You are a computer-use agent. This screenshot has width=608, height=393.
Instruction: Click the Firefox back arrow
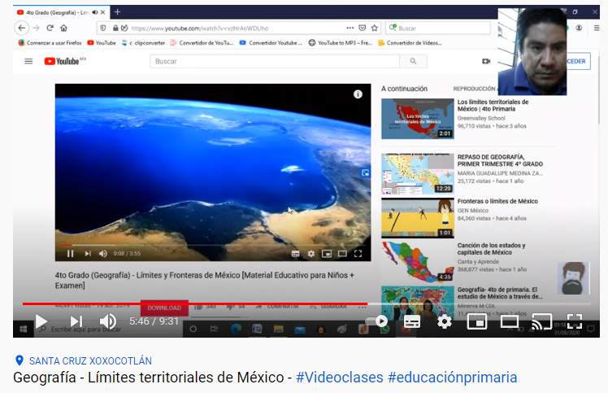22,28
